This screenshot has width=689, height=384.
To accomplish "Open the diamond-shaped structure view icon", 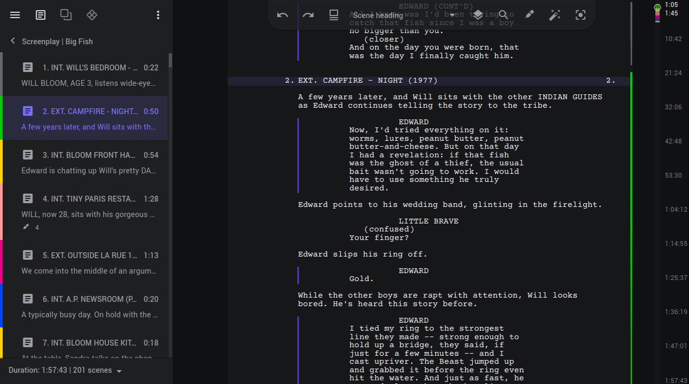I will coord(92,15).
